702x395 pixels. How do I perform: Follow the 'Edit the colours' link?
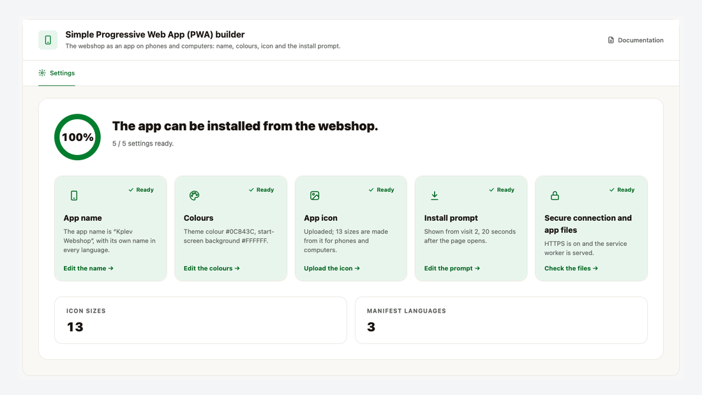click(212, 268)
